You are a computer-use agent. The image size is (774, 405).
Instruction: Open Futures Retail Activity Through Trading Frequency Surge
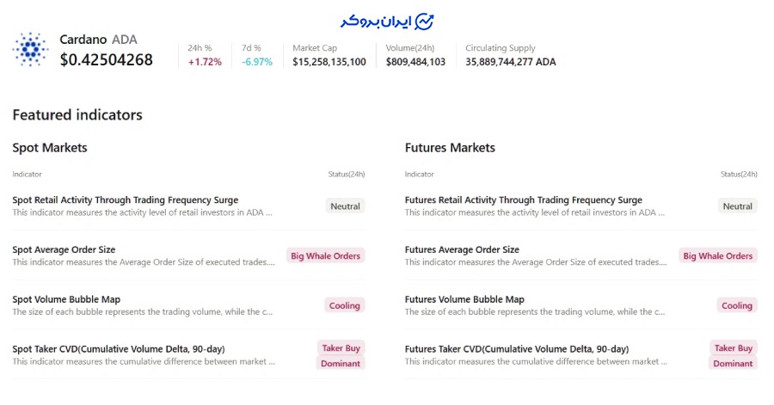click(523, 200)
